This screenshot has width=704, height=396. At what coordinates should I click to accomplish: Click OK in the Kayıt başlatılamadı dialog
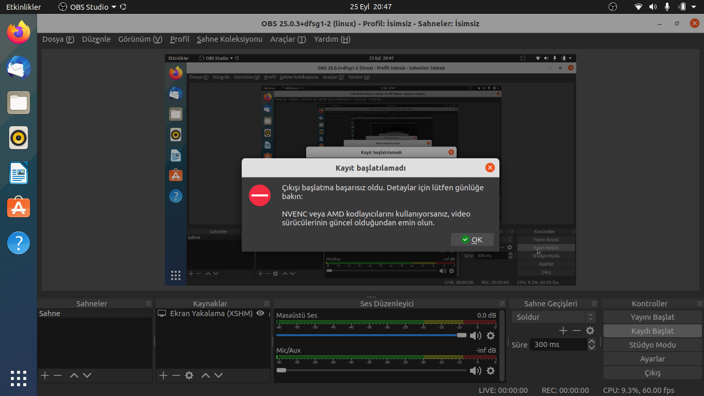click(x=472, y=239)
